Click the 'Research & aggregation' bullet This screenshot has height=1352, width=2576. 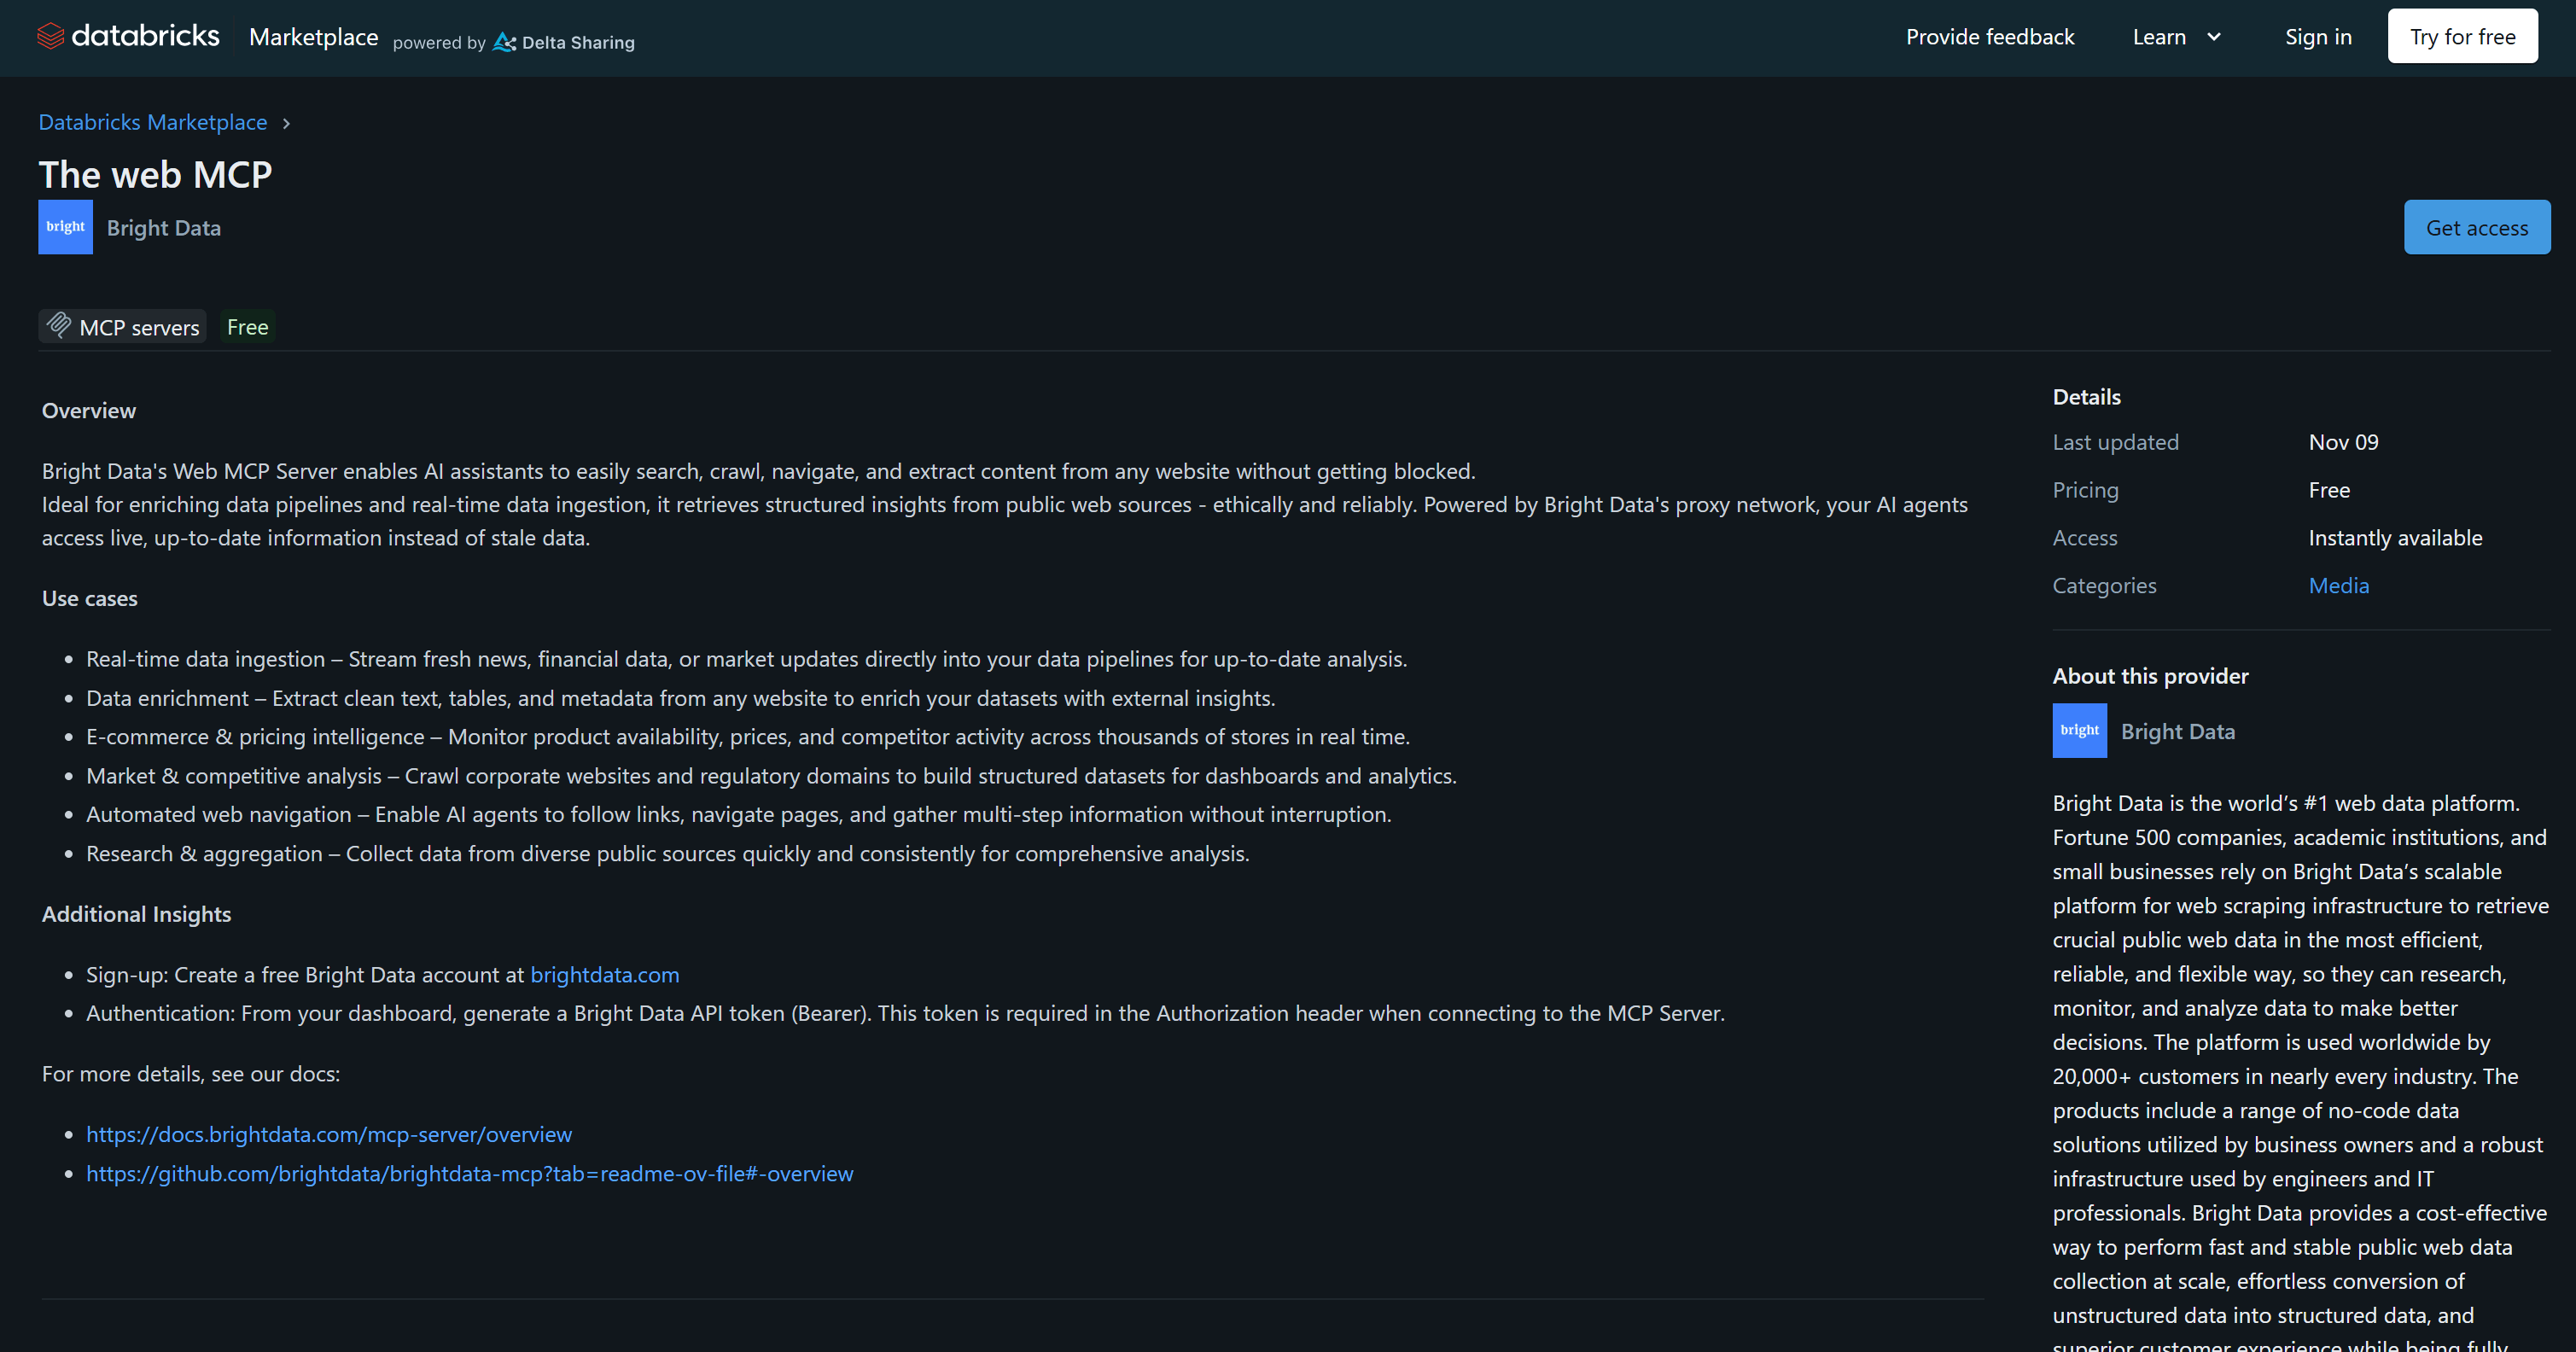coord(667,854)
